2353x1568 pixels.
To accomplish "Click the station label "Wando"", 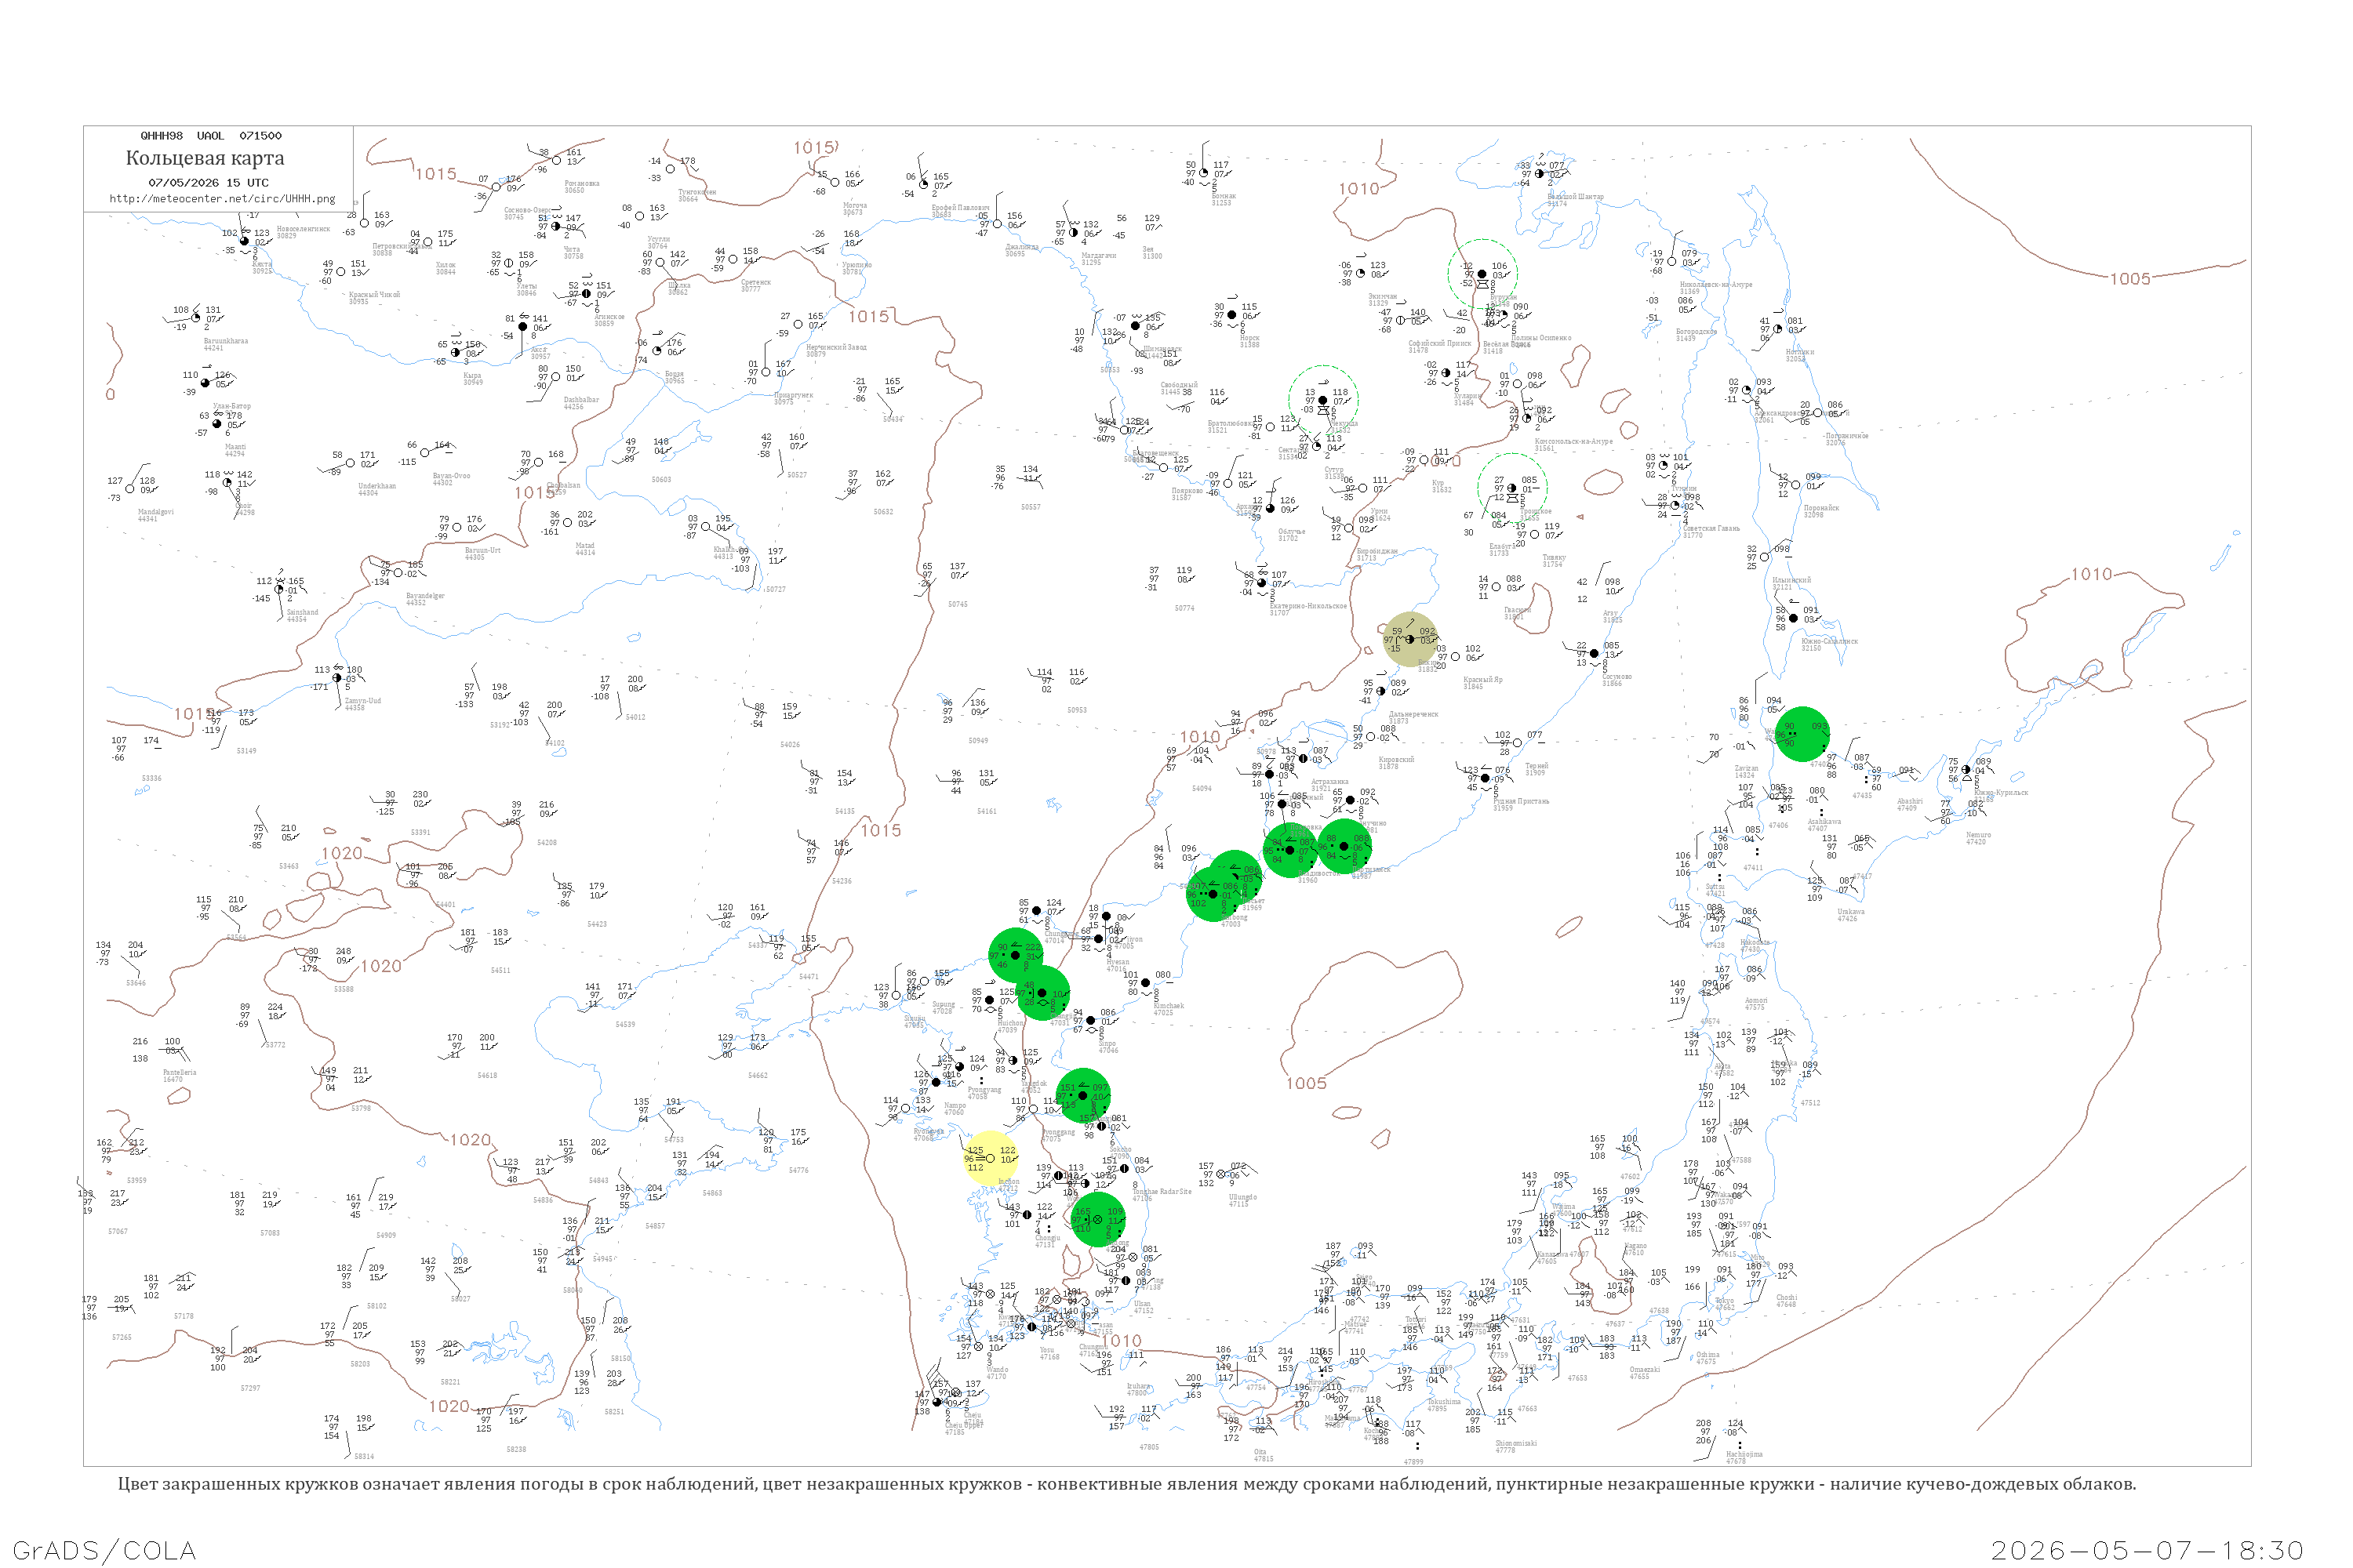I will 998,1370.
